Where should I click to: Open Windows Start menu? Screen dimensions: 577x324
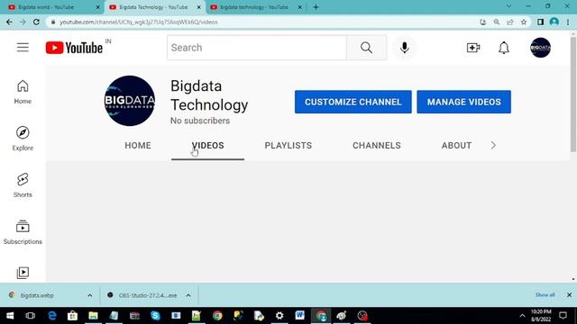[10, 316]
